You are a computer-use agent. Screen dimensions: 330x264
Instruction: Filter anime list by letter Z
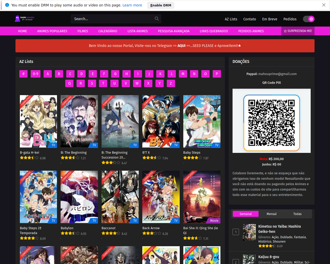point(171,83)
